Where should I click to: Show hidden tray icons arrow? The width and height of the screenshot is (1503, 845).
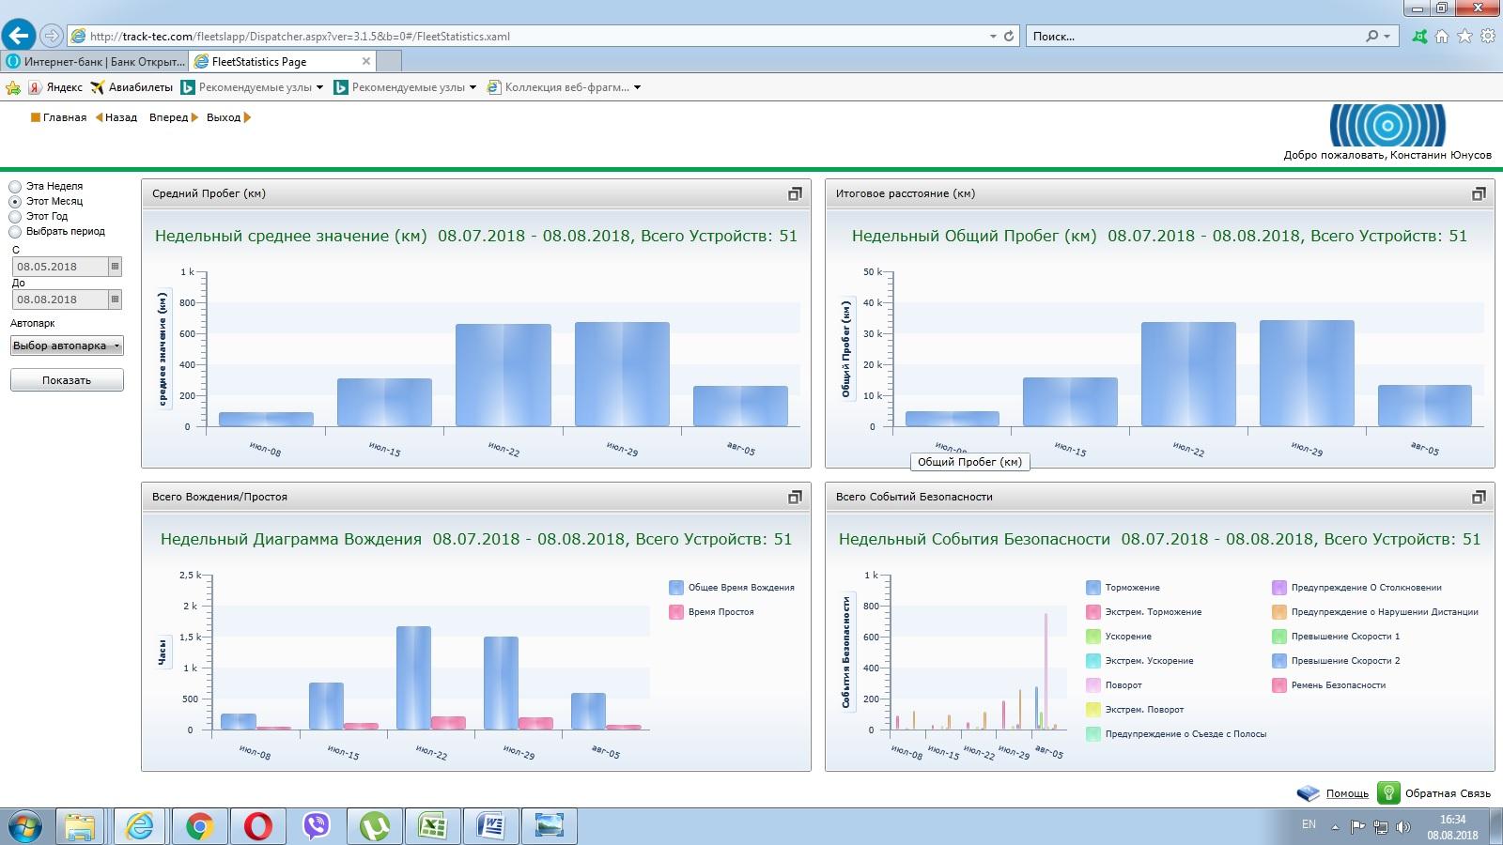click(x=1335, y=827)
